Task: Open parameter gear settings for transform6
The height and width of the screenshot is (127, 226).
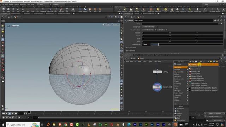Action: (x=215, y=20)
